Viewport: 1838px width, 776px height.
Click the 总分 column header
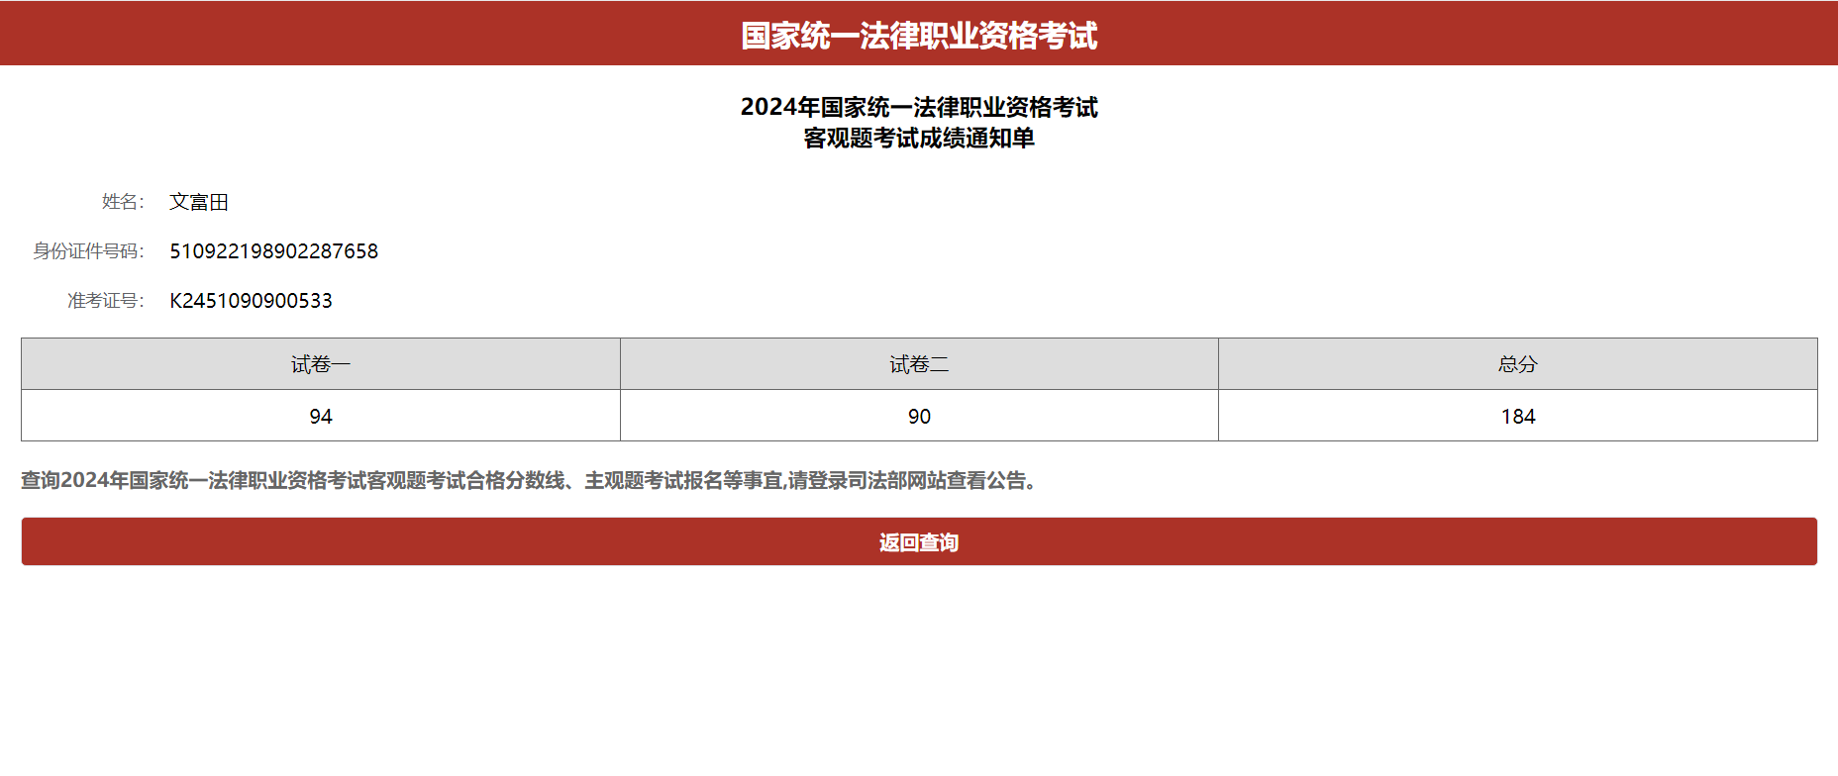click(x=1518, y=364)
